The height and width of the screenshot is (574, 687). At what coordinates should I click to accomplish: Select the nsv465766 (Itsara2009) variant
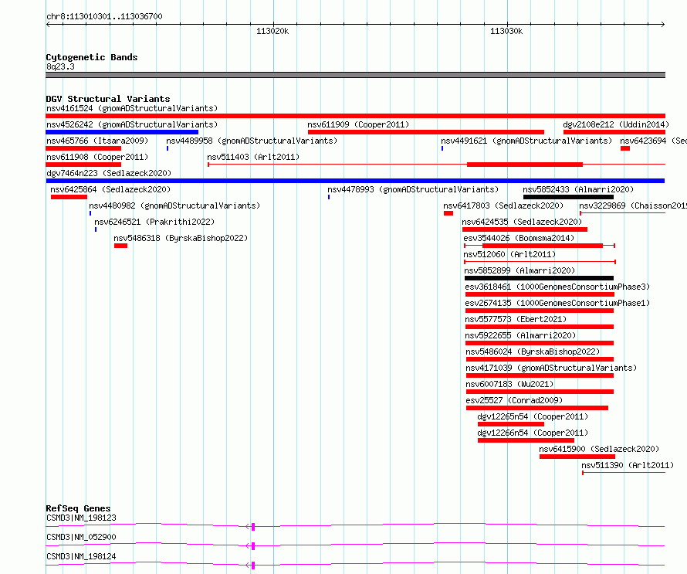click(97, 141)
